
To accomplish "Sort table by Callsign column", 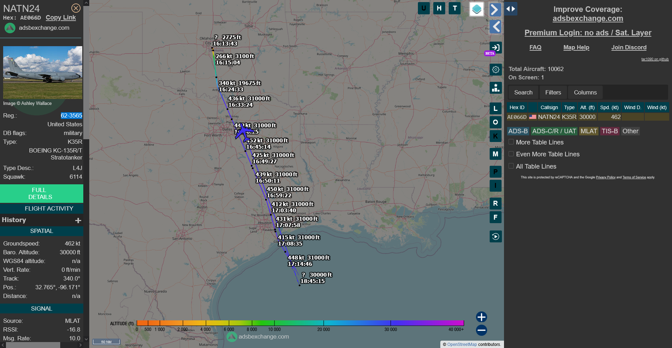I will tap(549, 107).
